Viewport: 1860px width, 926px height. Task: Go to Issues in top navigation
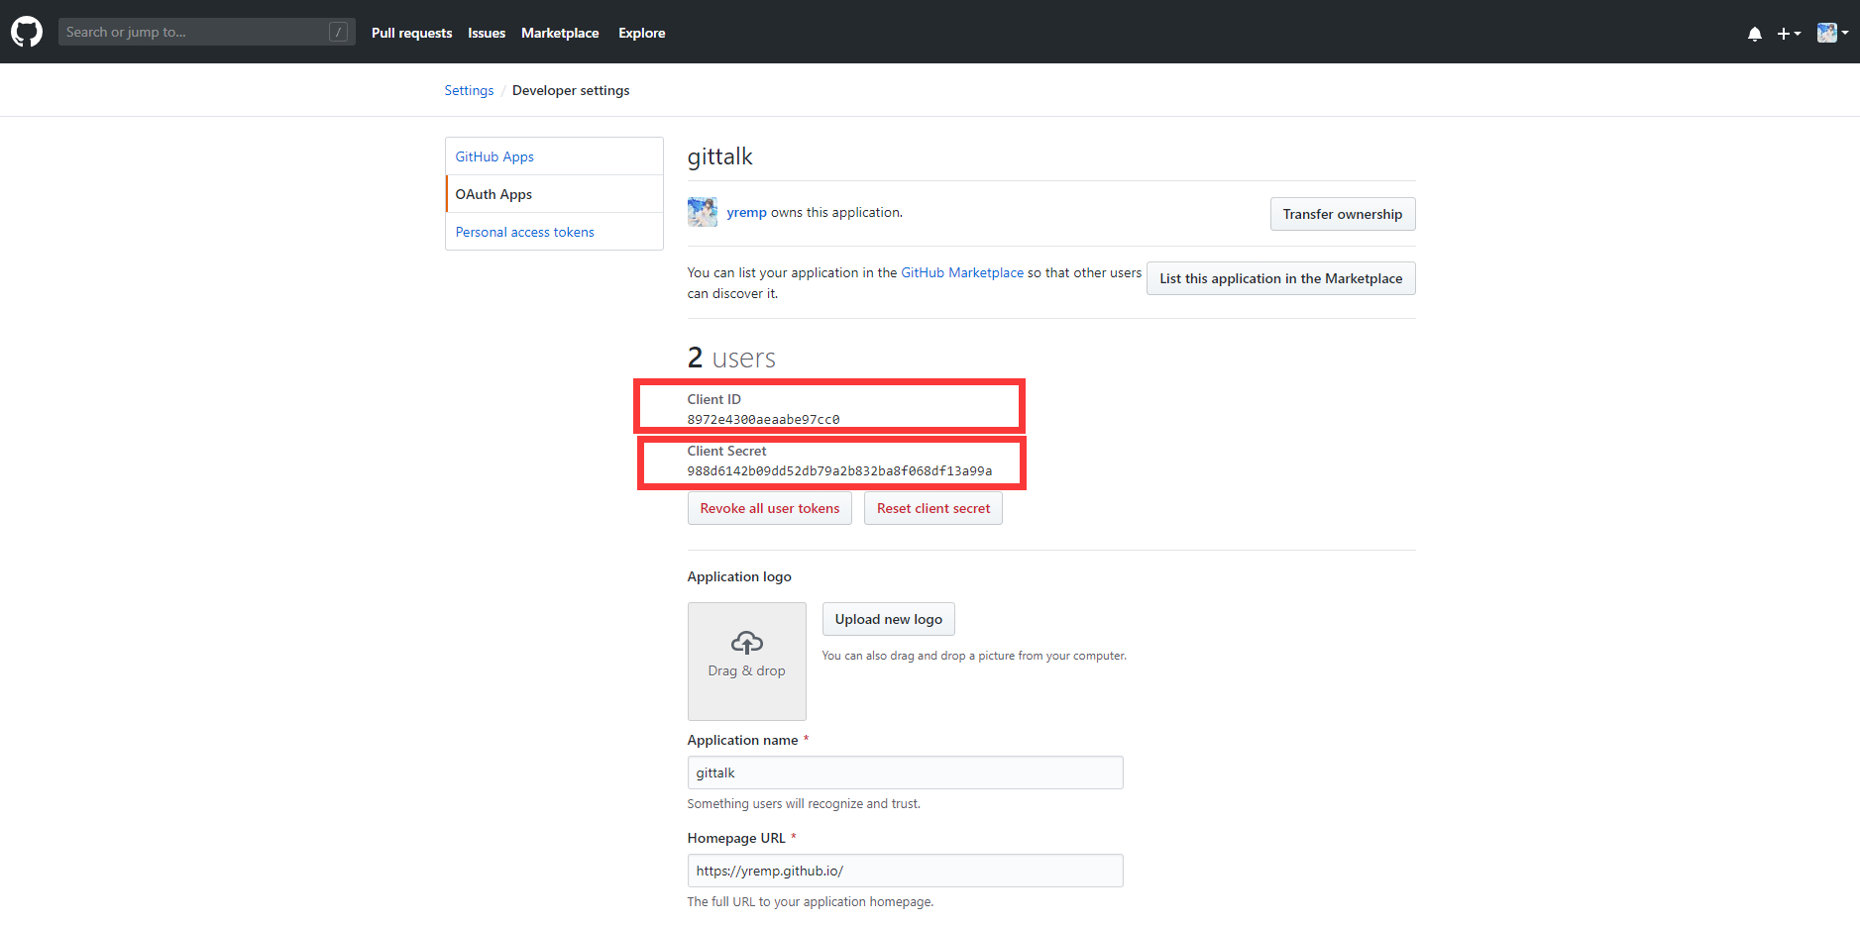[487, 33]
